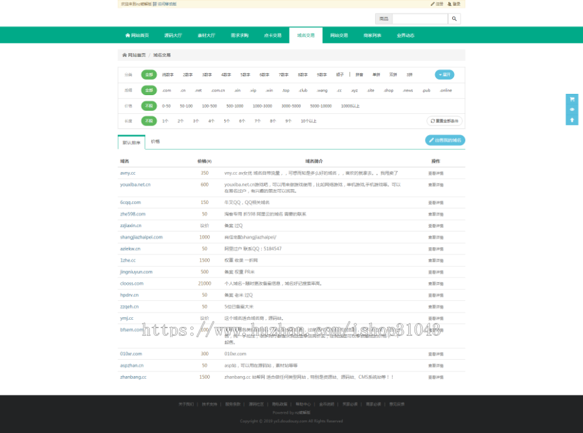Click the eye icon on sidebar

tap(572, 109)
